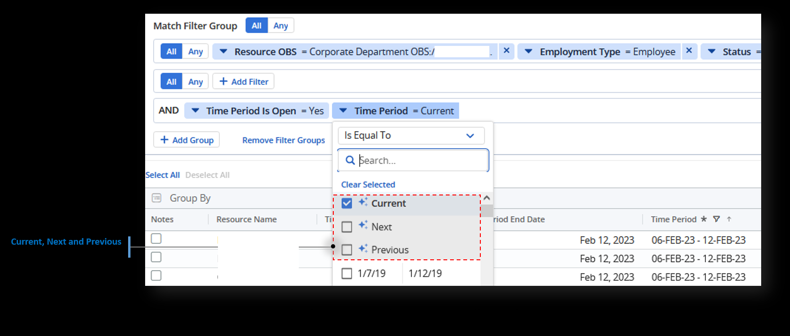Viewport: 790px width, 336px height.
Task: Set Match Filter Group to All
Action: (257, 26)
